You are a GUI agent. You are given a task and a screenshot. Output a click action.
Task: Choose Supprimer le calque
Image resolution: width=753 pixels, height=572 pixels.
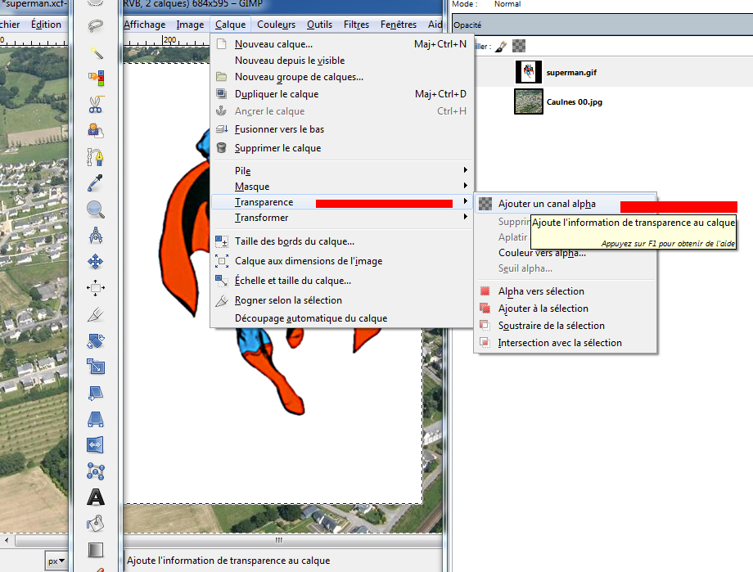(x=342, y=148)
